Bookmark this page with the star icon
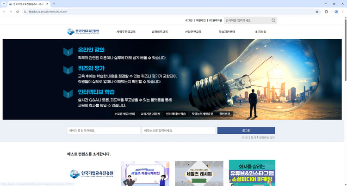Screen dimensions: 347x186 point(317,12)
